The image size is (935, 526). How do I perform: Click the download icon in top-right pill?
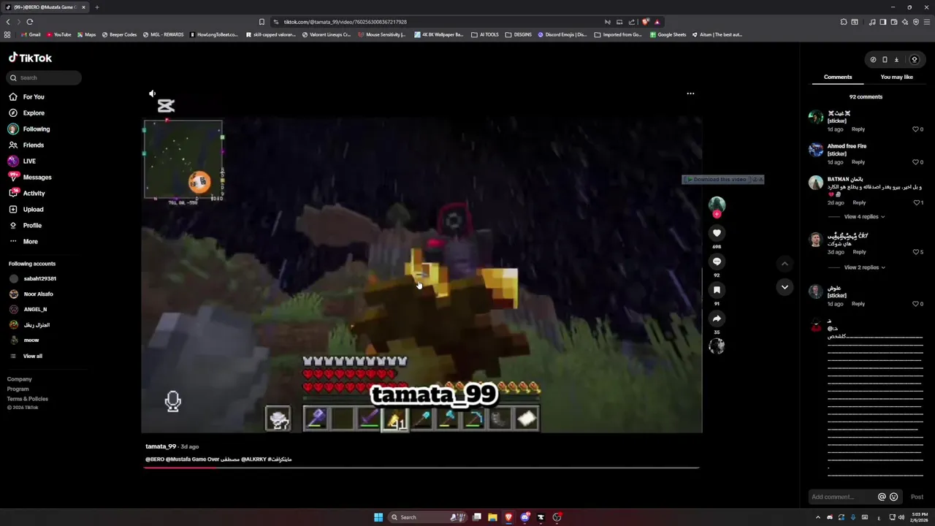tap(896, 60)
